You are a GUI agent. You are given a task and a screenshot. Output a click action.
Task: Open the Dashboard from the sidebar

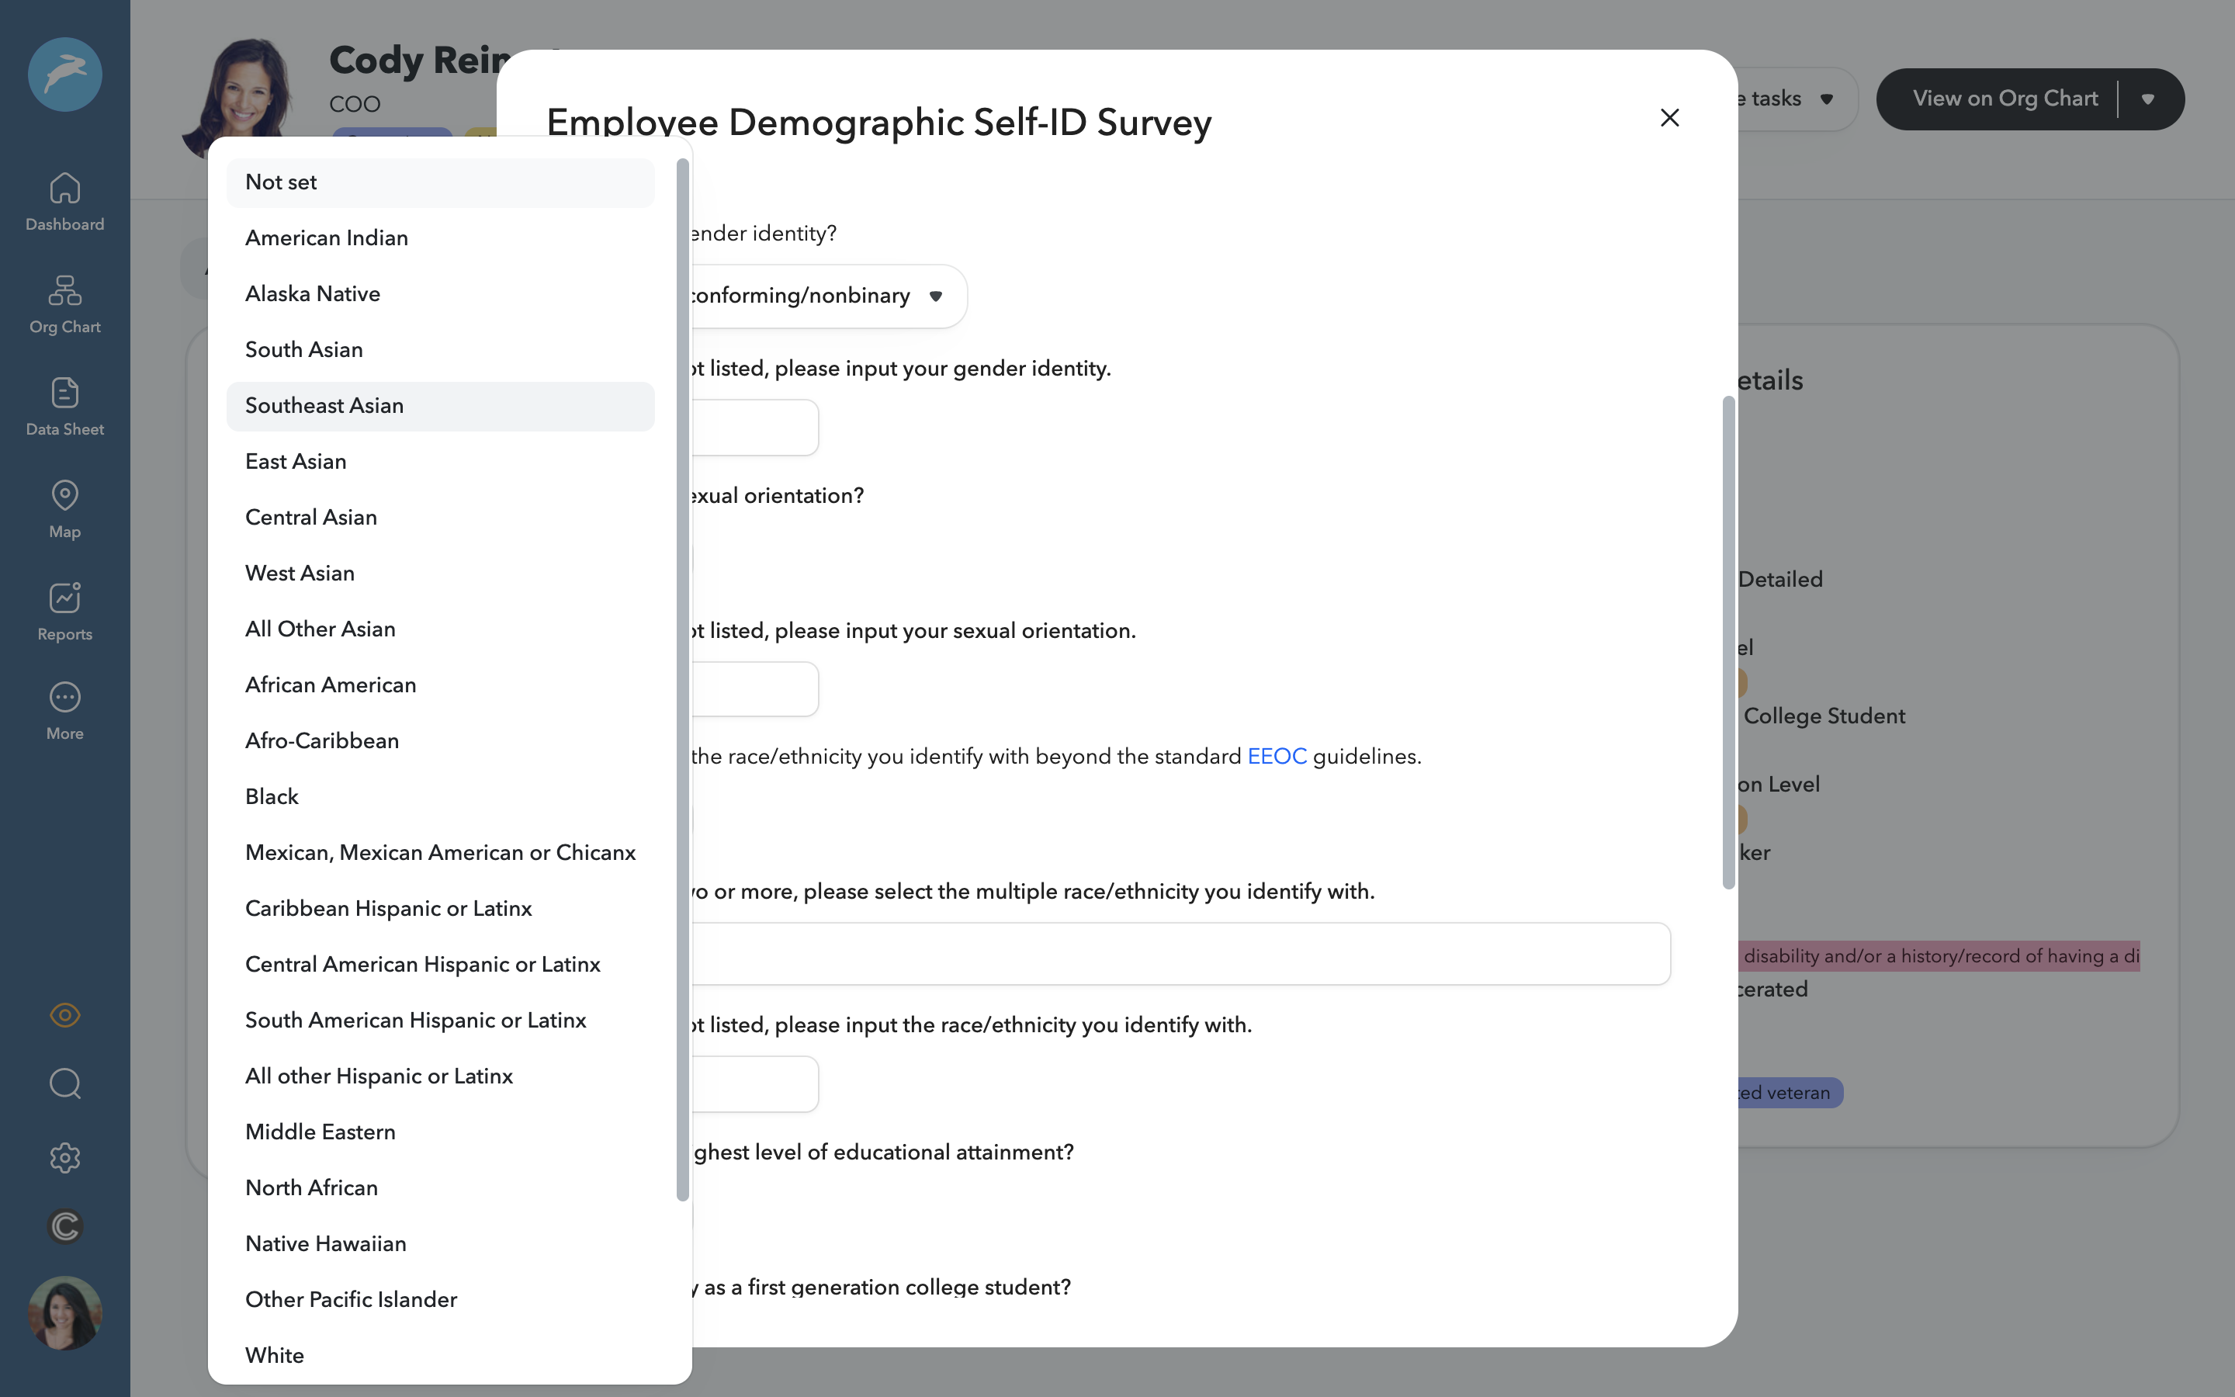point(64,202)
